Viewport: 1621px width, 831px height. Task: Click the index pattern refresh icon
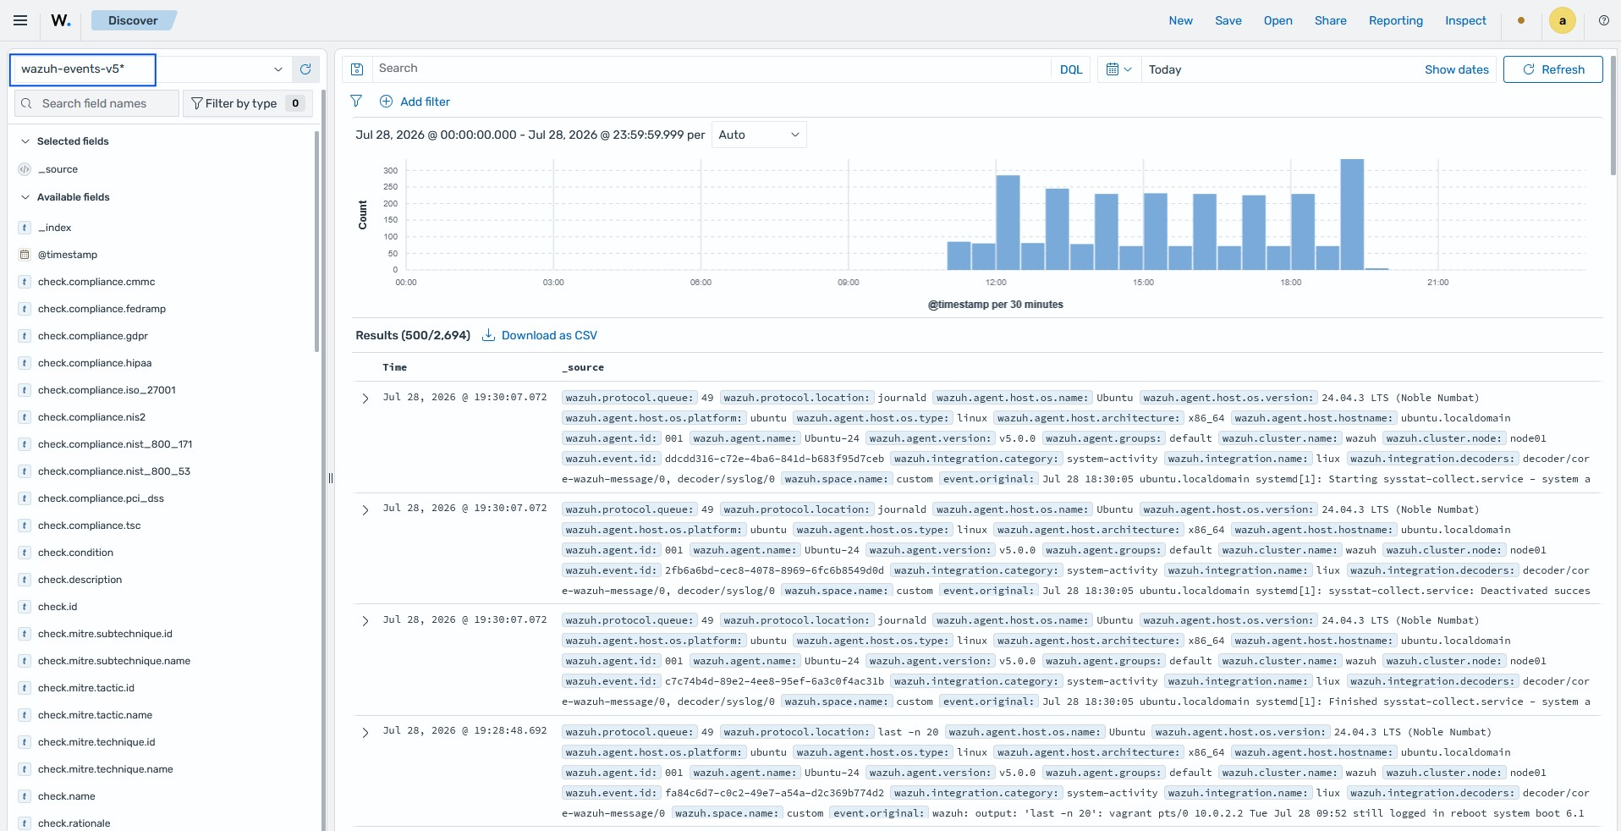tap(305, 69)
